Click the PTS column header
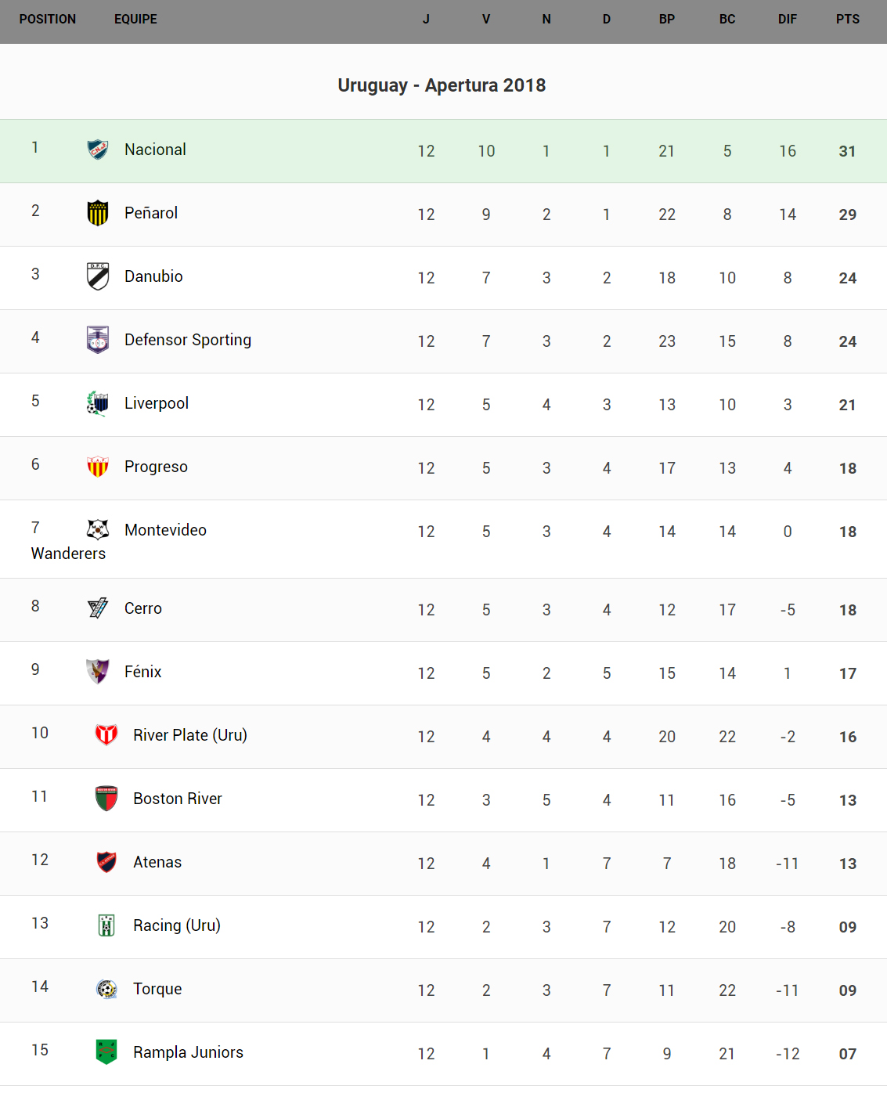Image resolution: width=887 pixels, height=1093 pixels. (847, 19)
